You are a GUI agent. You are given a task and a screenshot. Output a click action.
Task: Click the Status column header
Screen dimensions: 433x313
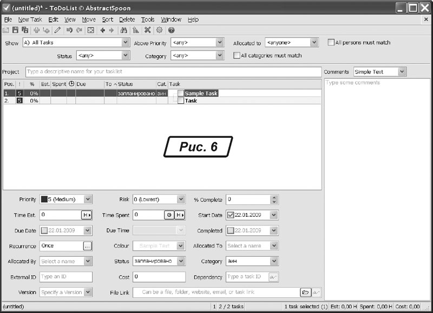point(126,84)
